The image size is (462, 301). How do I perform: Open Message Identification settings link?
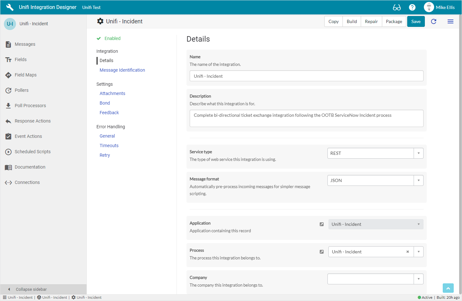pos(122,70)
